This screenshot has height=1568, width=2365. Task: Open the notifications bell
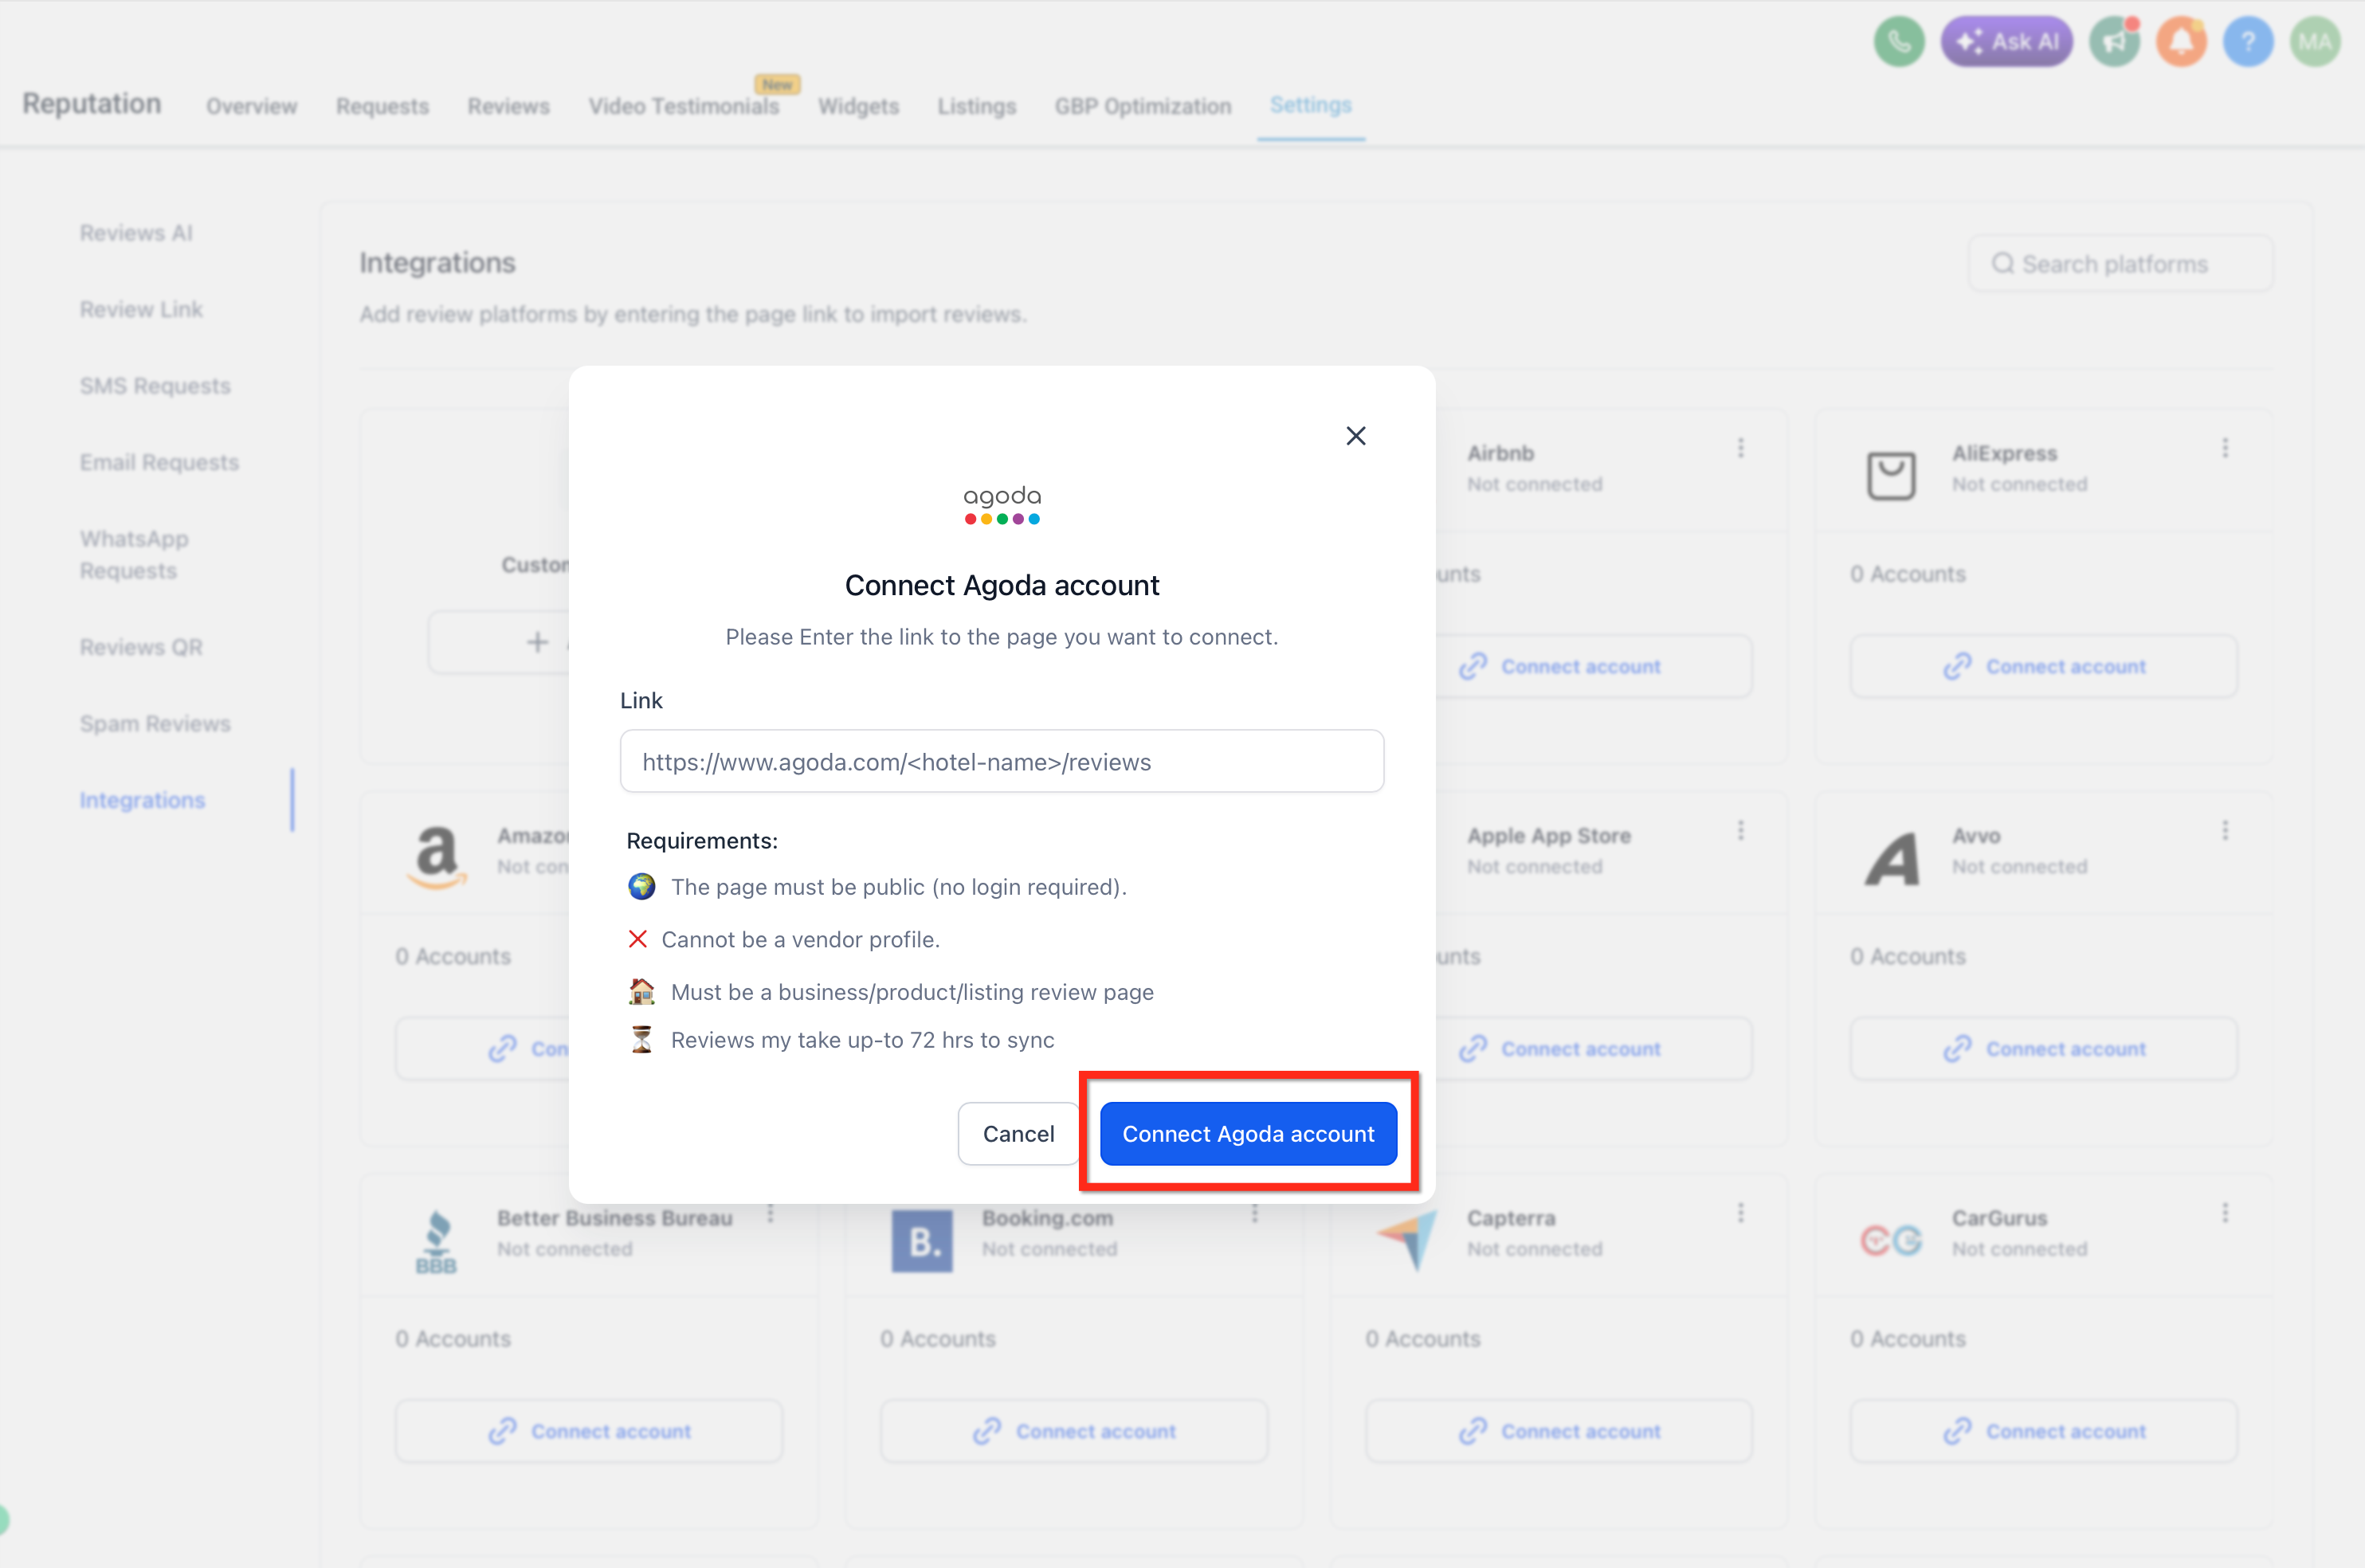coord(2182,42)
